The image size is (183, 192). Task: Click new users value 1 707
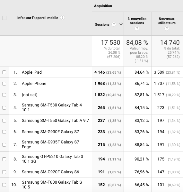pos(159,84)
